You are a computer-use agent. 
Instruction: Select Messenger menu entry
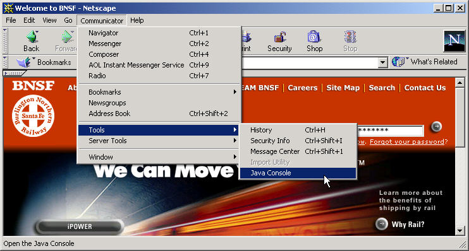159,44
